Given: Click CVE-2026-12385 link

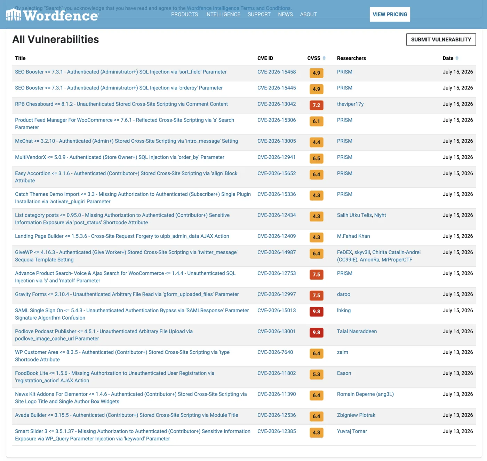Looking at the screenshot, I should coord(277,431).
